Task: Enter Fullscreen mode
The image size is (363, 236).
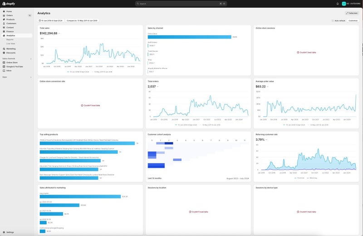Action: coord(352,13)
